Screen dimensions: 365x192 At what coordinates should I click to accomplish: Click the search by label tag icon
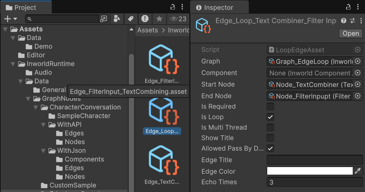pos(131,19)
